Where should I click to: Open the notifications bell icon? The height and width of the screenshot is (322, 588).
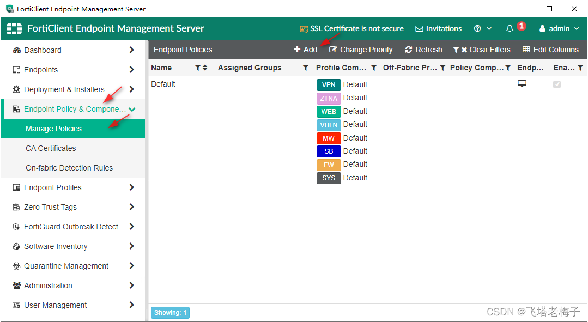510,28
